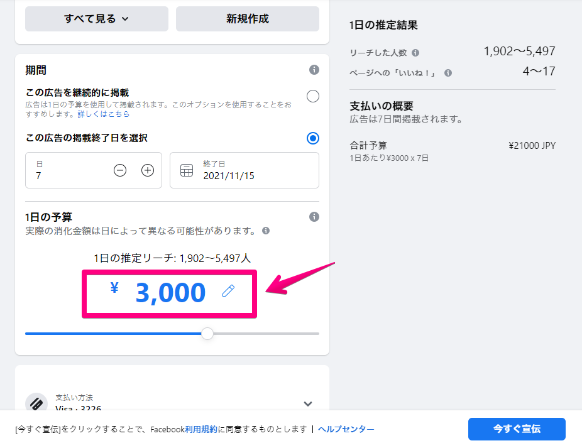The image size is (582, 448).
Task: Decrease days with the minus icon
Action: tap(120, 170)
